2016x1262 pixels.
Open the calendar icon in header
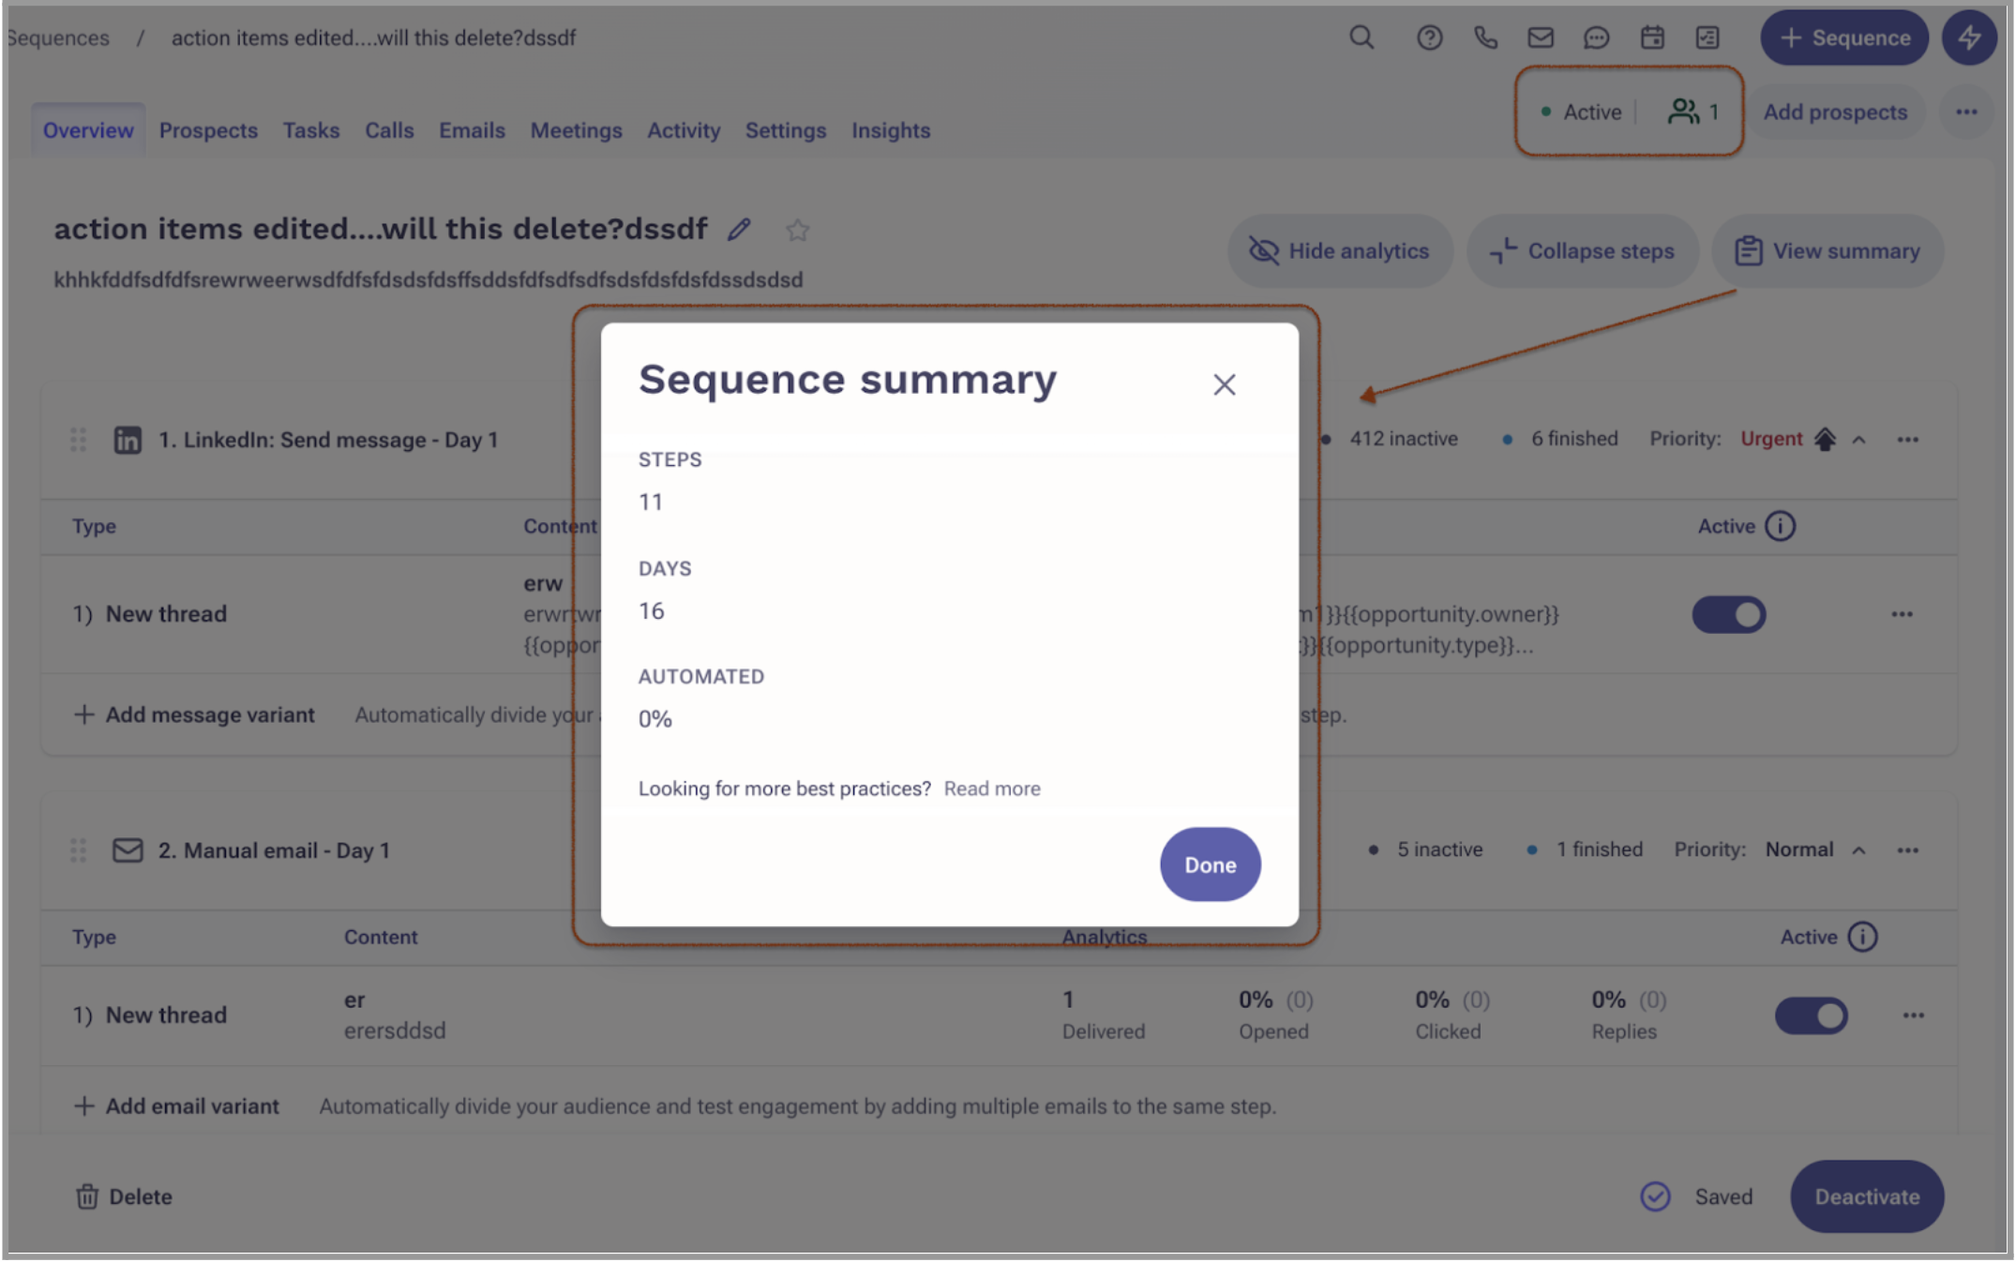[x=1652, y=38]
